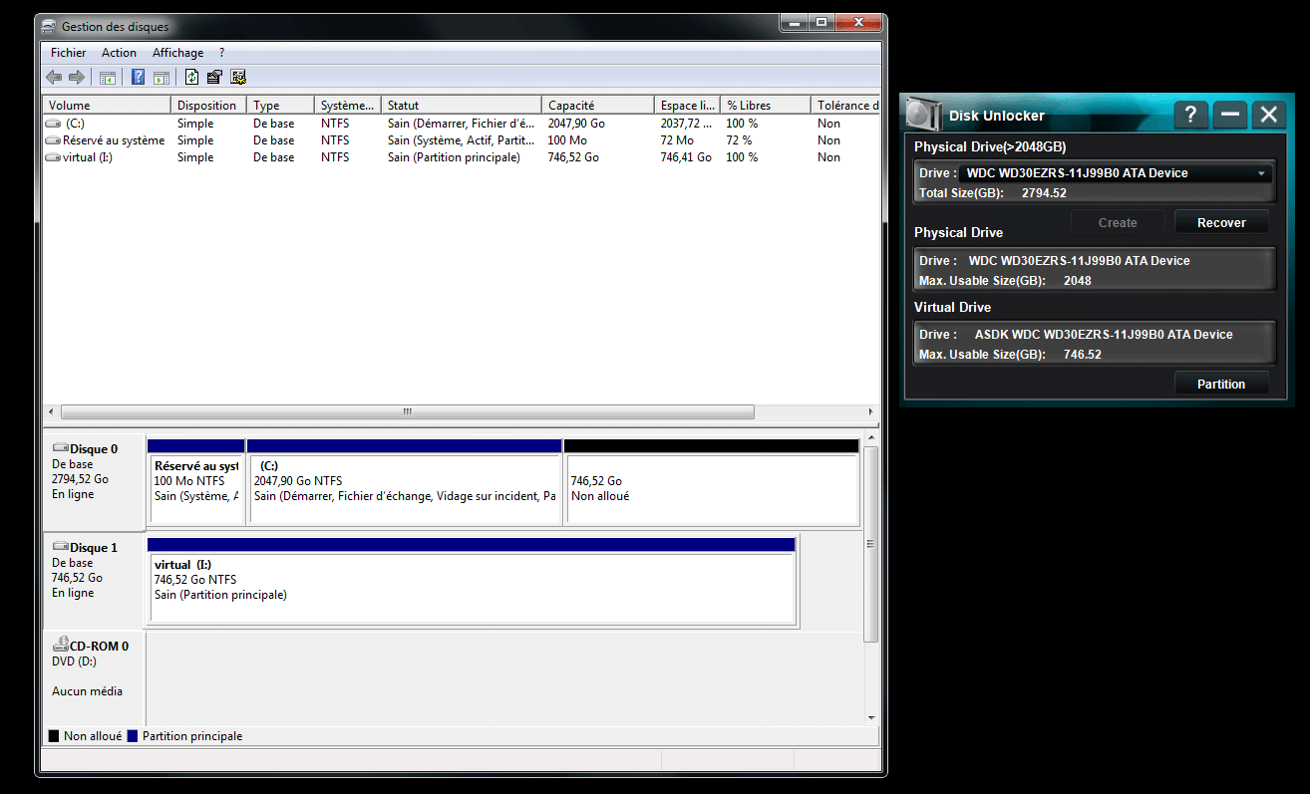The width and height of the screenshot is (1310, 794).
Task: Select the (C:) 2047,90 Go partition block
Action: (404, 481)
